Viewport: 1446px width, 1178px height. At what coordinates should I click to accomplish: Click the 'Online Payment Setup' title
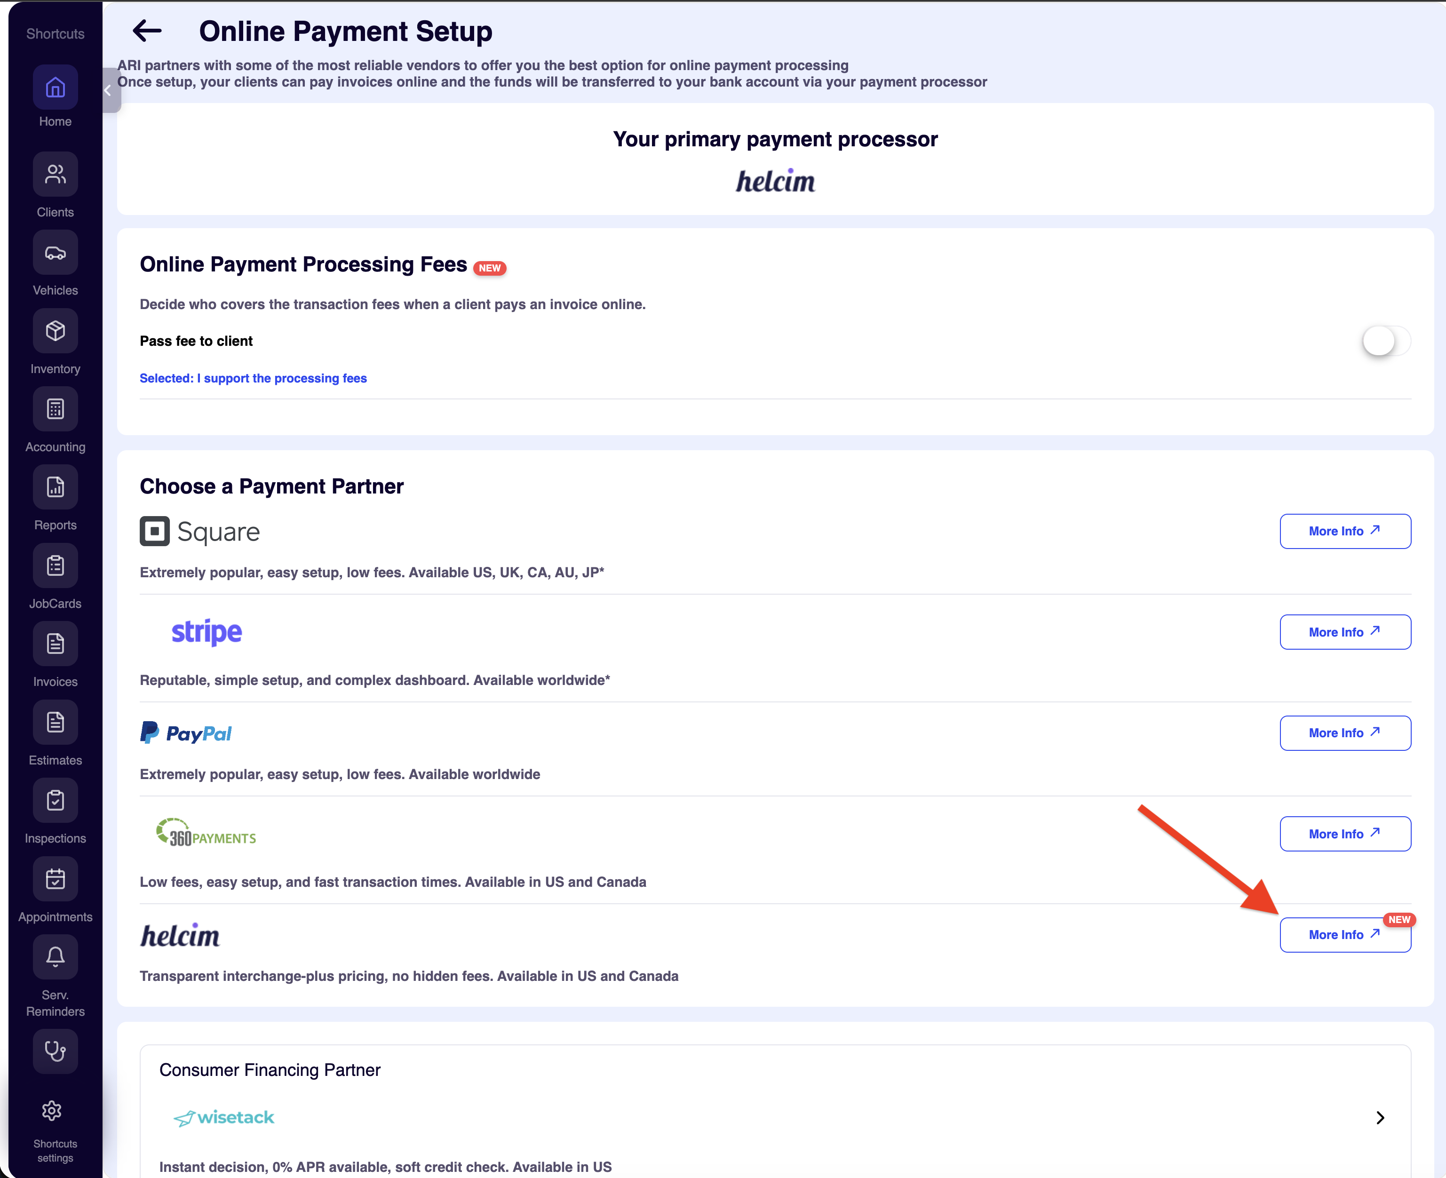[346, 31]
